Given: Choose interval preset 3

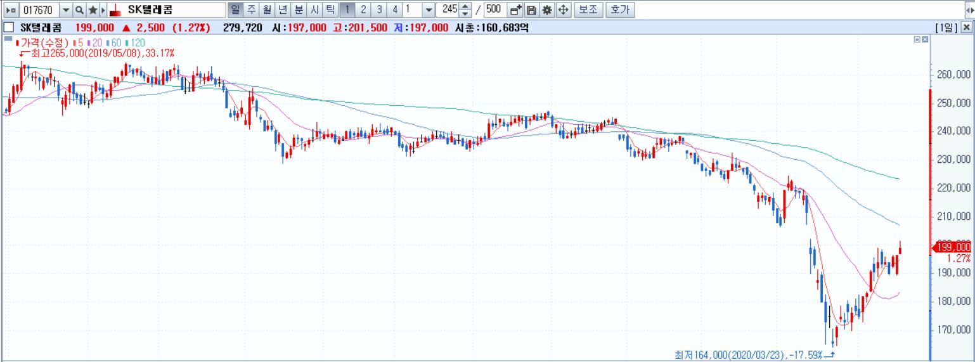Looking at the screenshot, I should coord(379,10).
